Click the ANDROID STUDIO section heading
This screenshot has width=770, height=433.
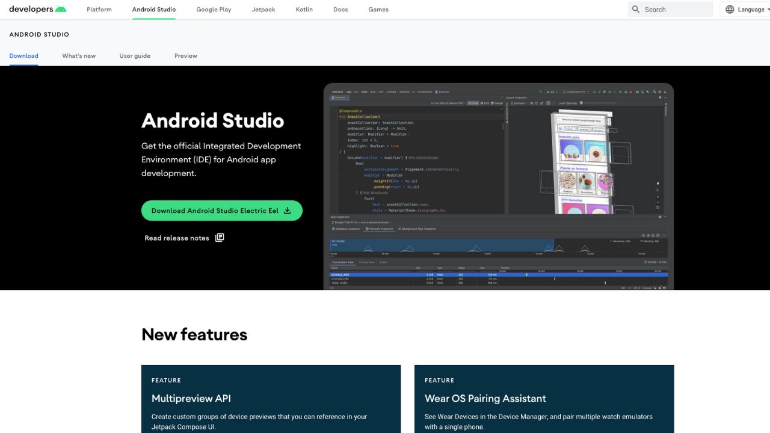[x=39, y=35]
